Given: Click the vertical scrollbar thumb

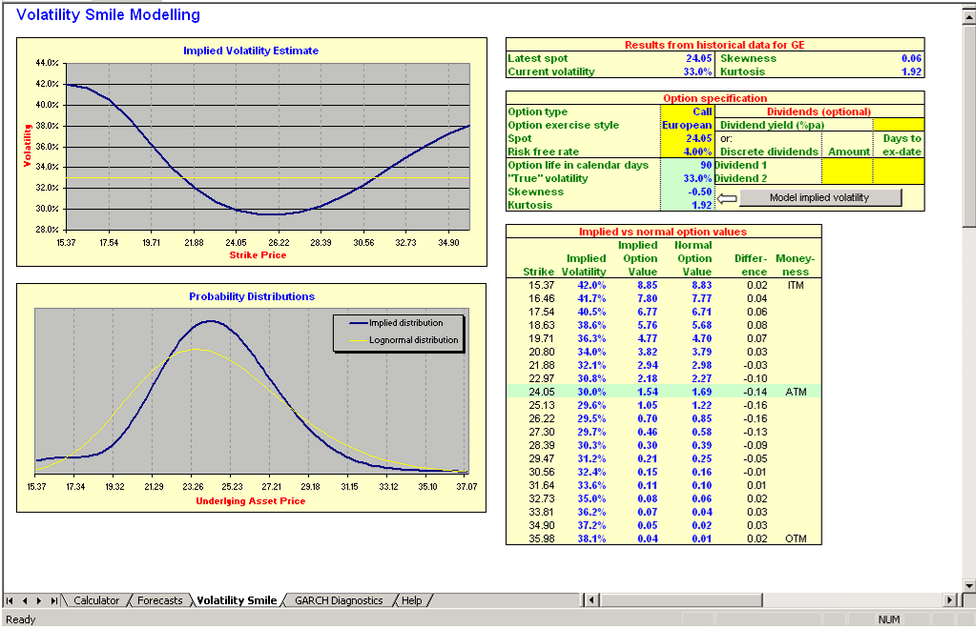Looking at the screenshot, I should coord(969,126).
